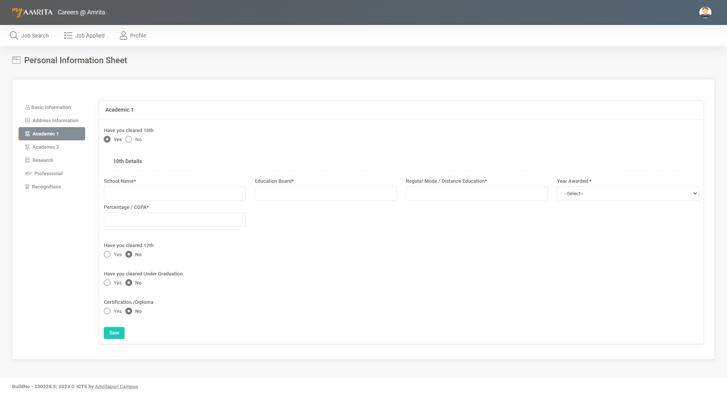Focus the Percentage / CGPA field
727x395 pixels.
point(175,220)
